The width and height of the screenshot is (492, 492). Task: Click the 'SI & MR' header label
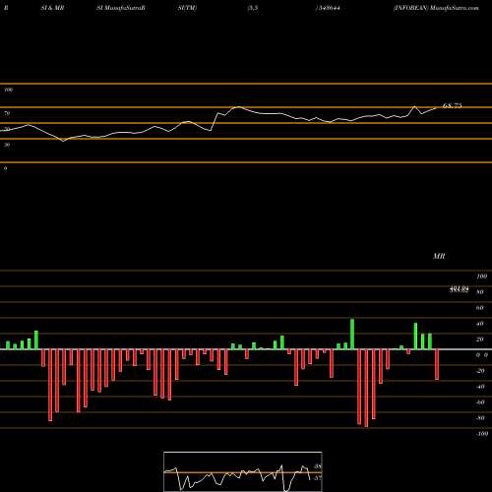(52, 8)
